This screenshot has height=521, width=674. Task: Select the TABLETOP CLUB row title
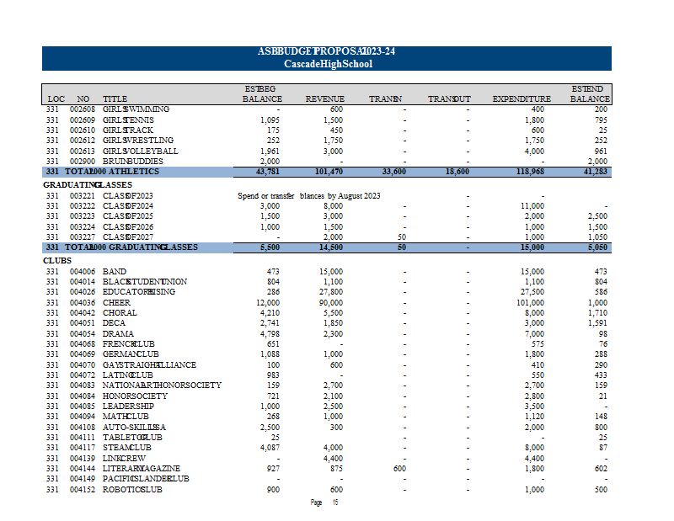coord(132,438)
